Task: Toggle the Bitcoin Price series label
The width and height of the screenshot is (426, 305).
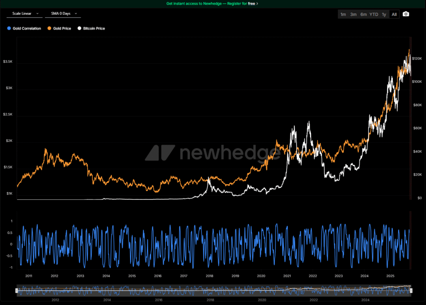Action: click(x=94, y=29)
